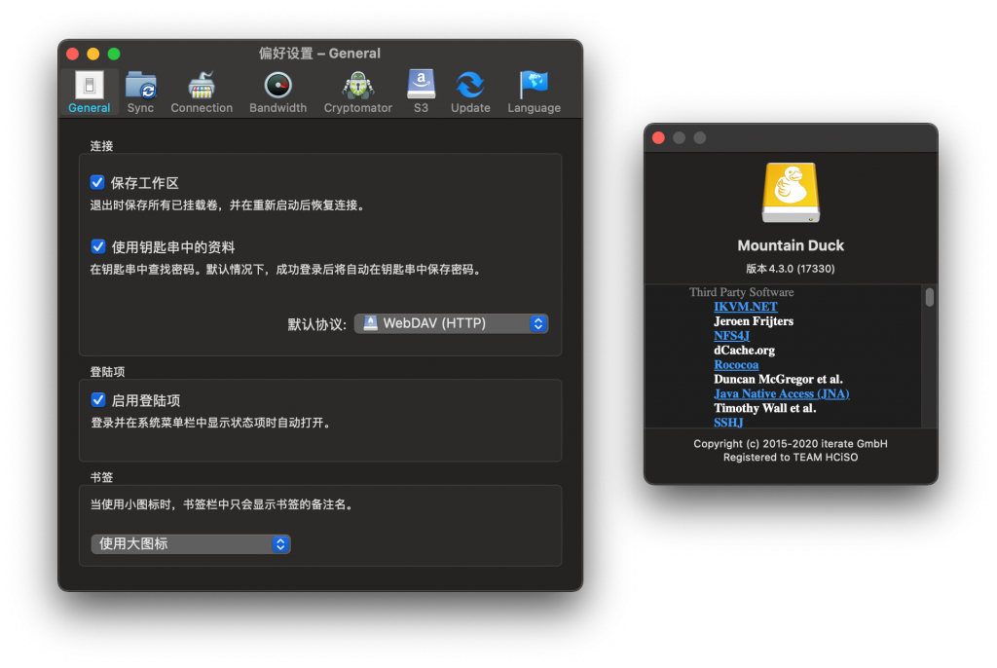This screenshot has width=997, height=668.
Task: Open the Sync preferences pane
Action: 140,92
